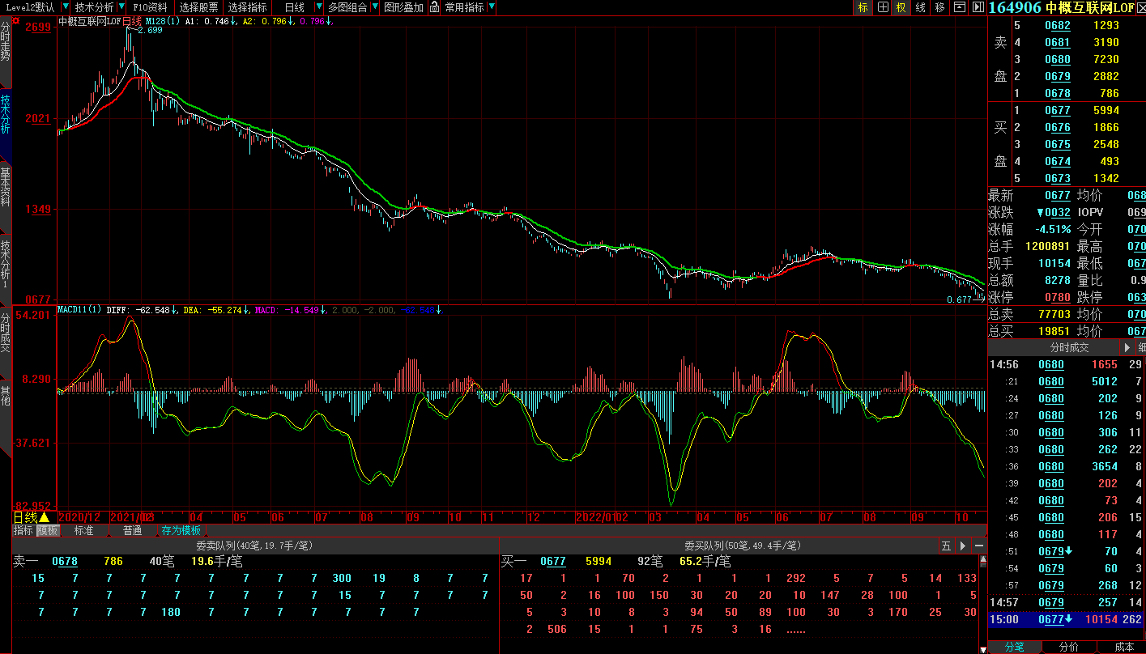1146x654 pixels.
Task: Click the lock icon beside 图形叠加
Action: pos(435,7)
